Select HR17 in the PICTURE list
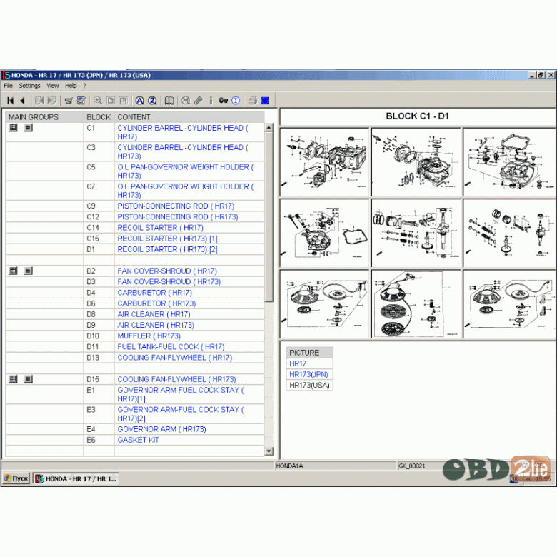 [298, 363]
